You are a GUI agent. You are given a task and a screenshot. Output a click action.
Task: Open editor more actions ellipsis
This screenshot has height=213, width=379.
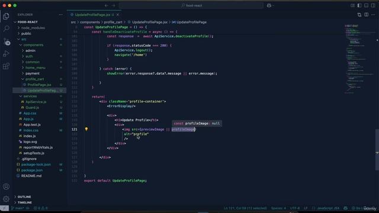click(x=373, y=15)
